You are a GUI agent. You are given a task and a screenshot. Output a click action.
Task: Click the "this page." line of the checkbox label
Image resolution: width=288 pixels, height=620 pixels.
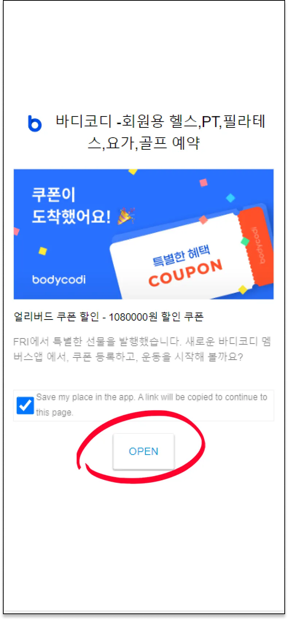[x=55, y=413]
